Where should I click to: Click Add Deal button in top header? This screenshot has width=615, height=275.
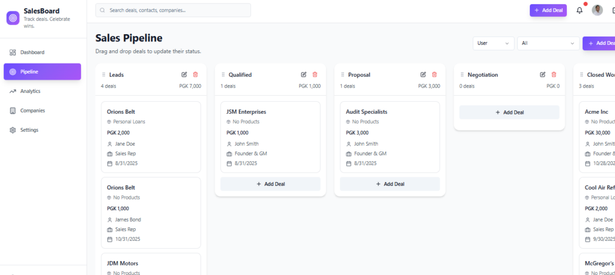[548, 10]
